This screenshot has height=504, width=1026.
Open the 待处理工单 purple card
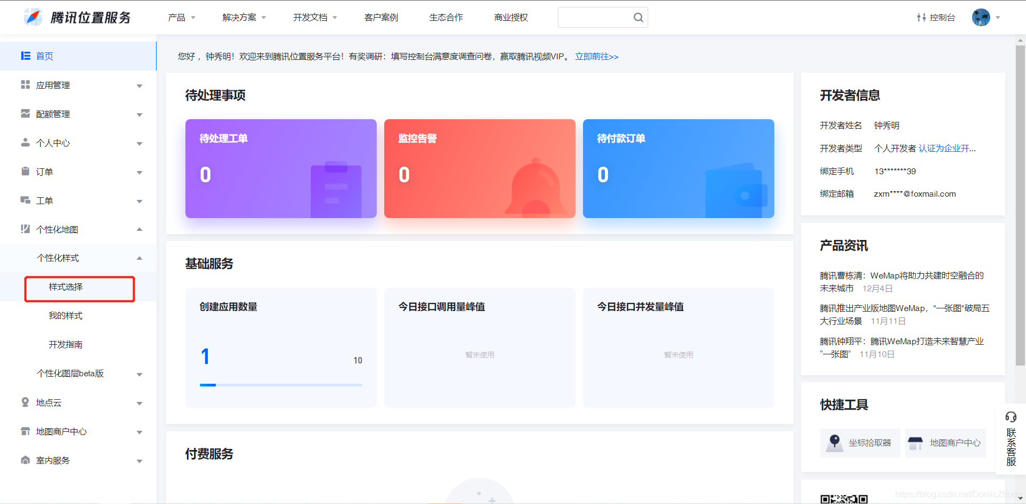pyautogui.click(x=281, y=168)
